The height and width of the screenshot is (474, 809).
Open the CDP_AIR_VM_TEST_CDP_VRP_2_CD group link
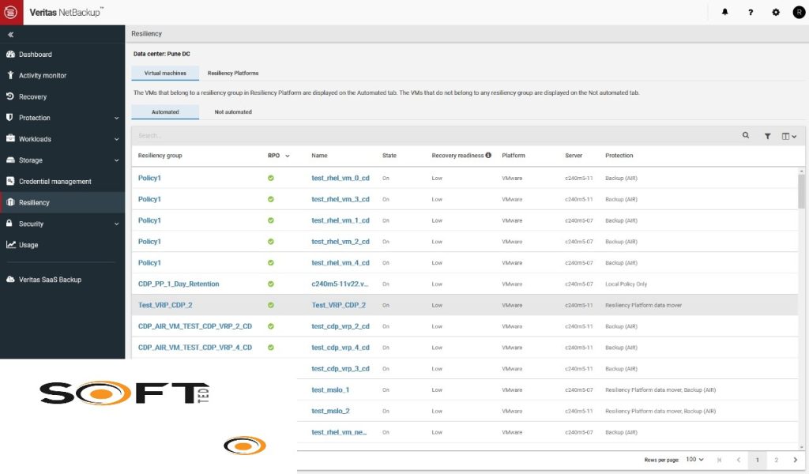click(195, 326)
